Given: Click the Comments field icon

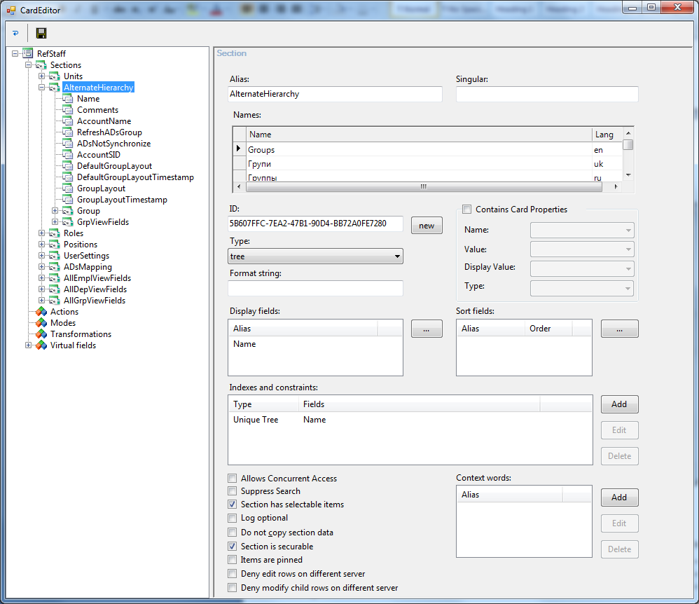Looking at the screenshot, I should pos(68,110).
